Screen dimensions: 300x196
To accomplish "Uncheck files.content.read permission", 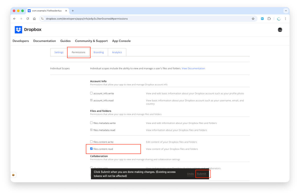I will coord(91,149).
